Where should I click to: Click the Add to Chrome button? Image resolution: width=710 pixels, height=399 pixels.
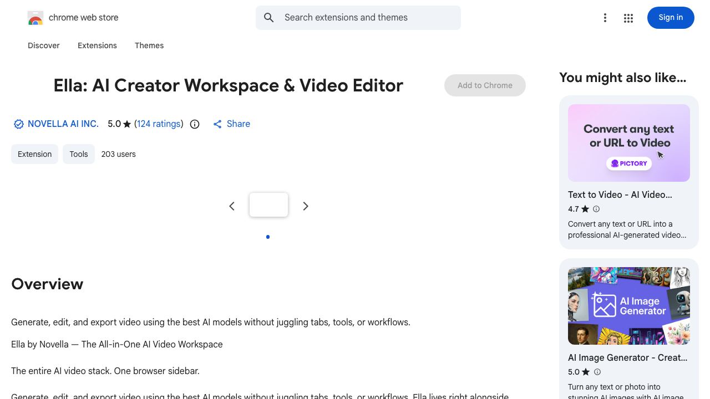tap(485, 85)
